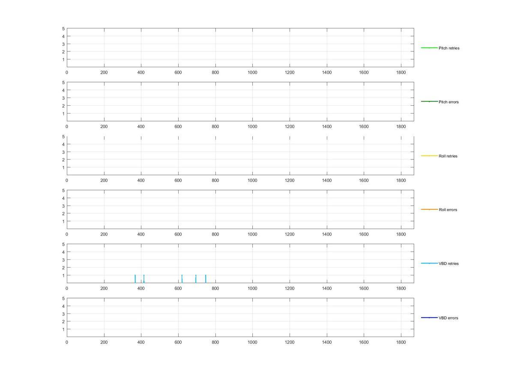Click the 3 y-axis label of Pitch errors plot

63,98
